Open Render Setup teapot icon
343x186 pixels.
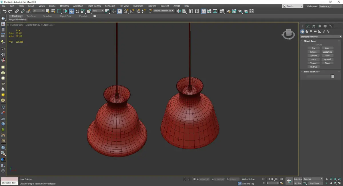[x=228, y=11]
